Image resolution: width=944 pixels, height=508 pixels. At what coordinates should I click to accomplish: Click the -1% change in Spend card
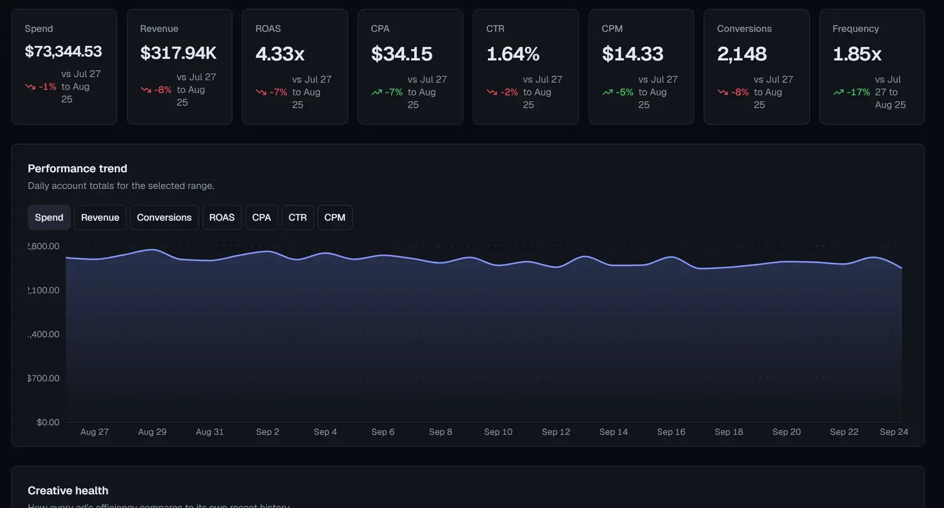point(47,87)
